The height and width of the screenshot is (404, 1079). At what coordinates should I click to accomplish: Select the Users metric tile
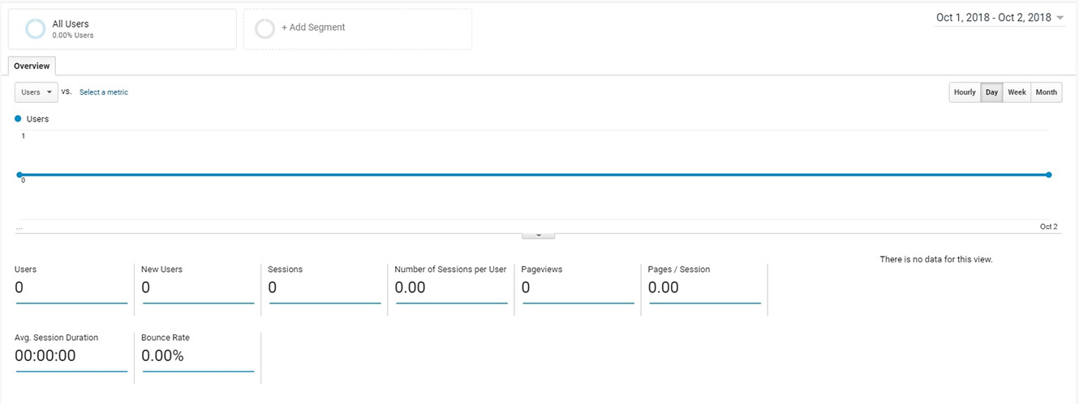coord(71,283)
